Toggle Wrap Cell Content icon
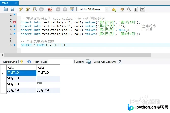This screenshot has width=170, height=113. [x=120, y=62]
